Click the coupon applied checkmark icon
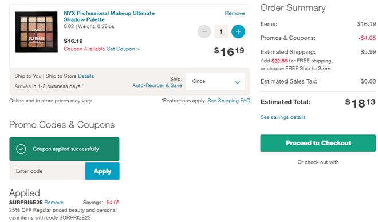Screen dimensions: 378x222 pyautogui.click(x=21, y=149)
